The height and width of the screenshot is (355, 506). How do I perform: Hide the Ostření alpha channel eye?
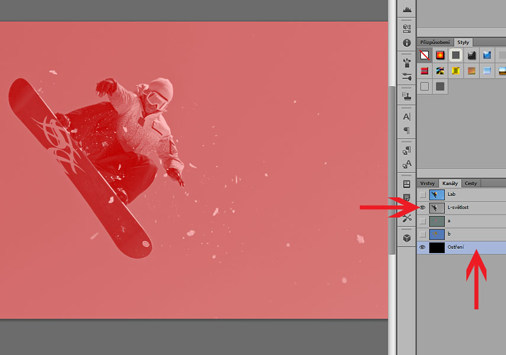pyautogui.click(x=423, y=248)
